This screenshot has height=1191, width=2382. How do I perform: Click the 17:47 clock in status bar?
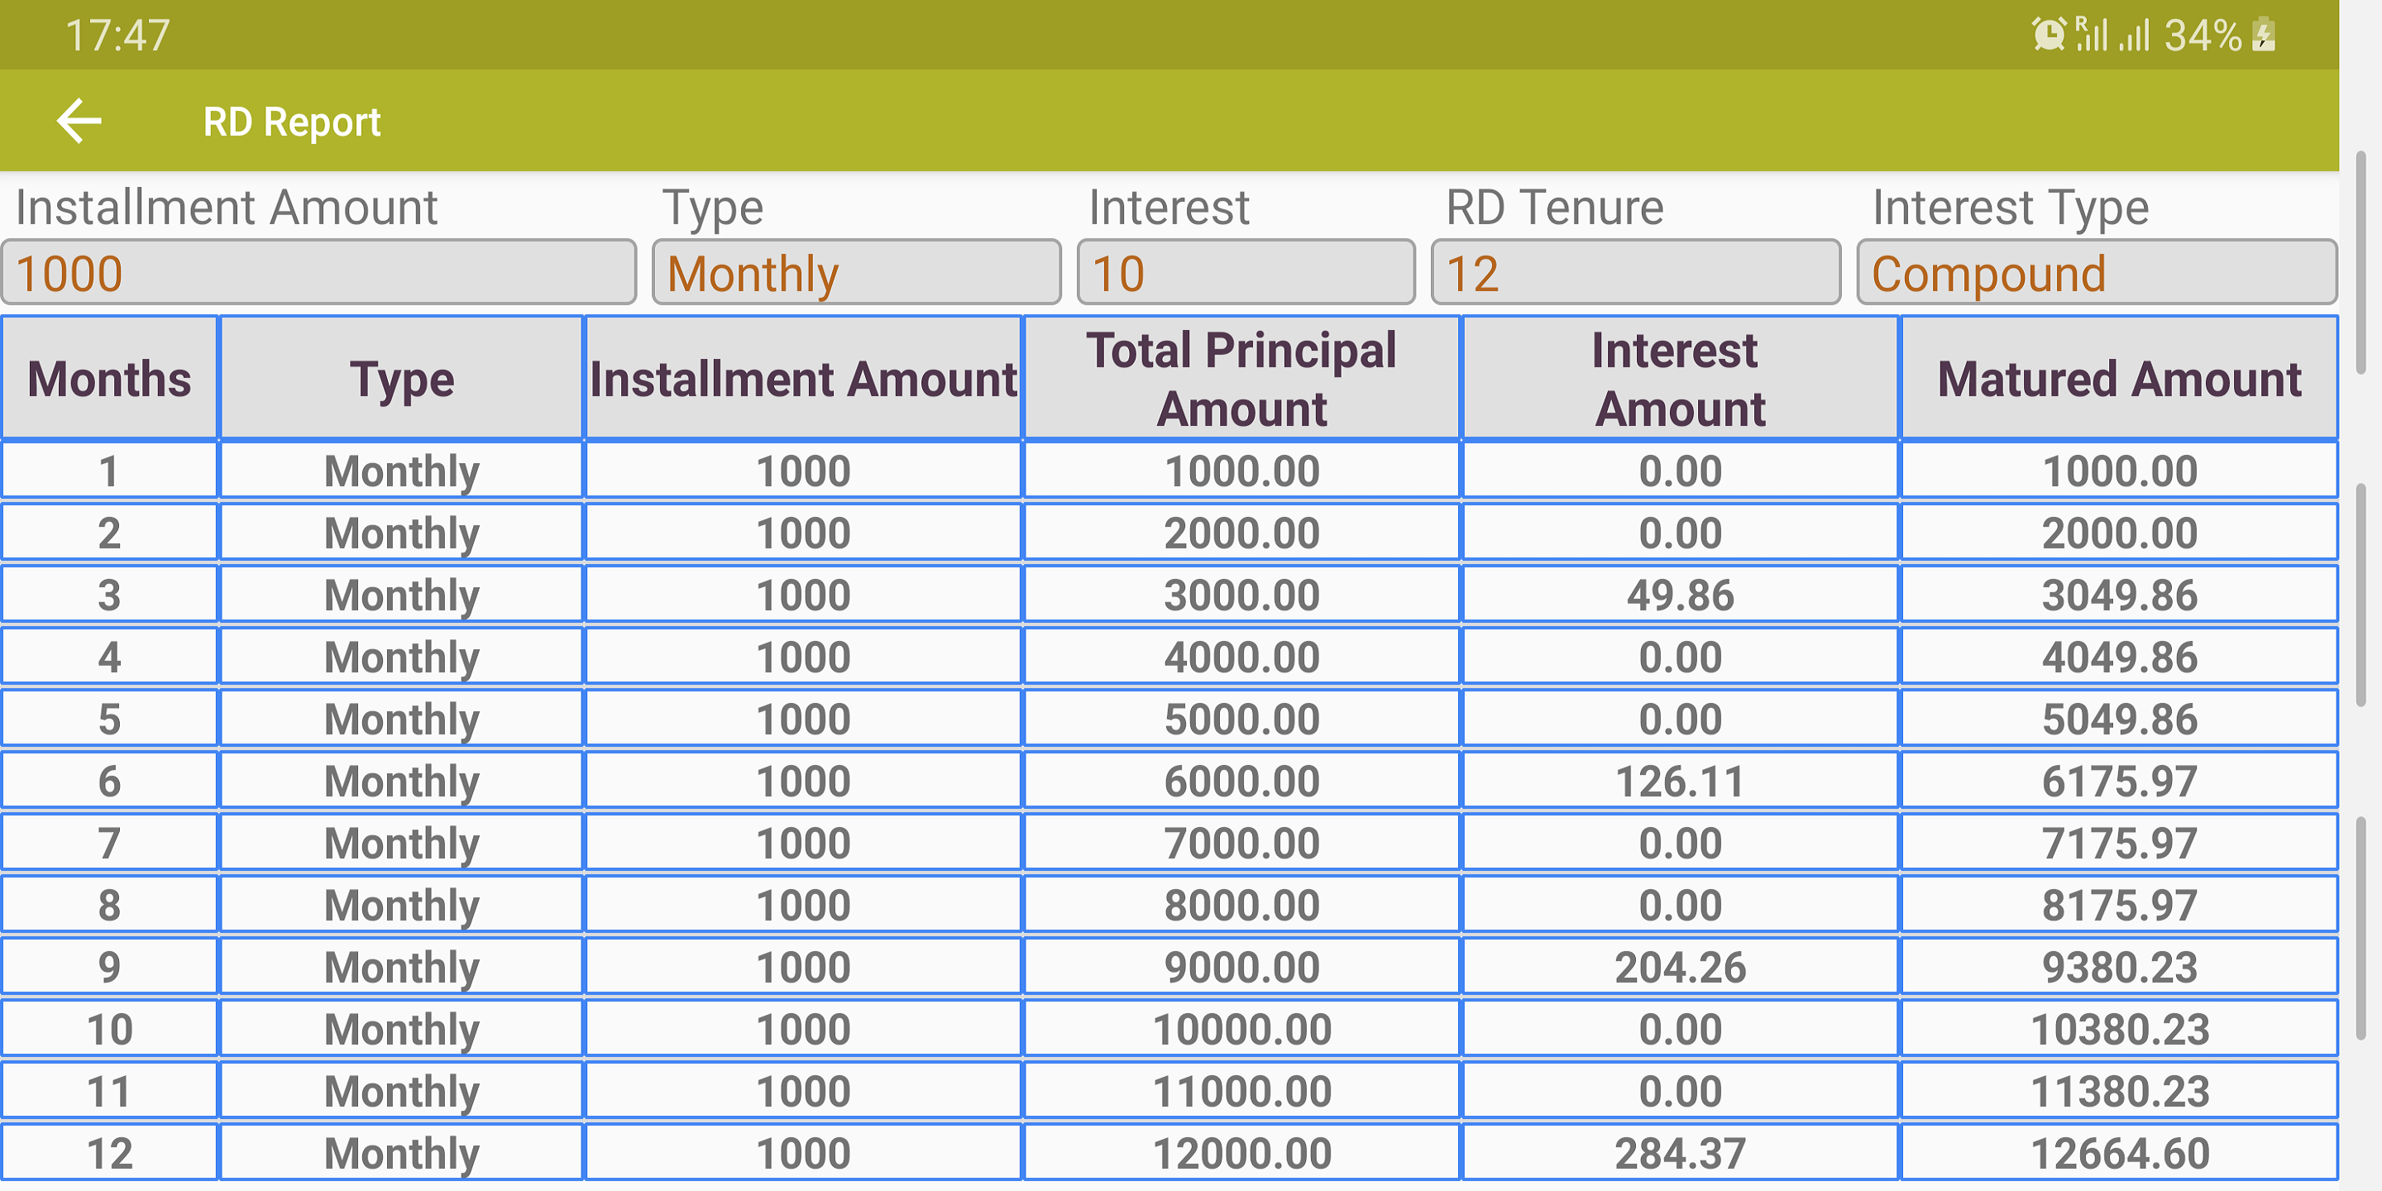pos(117,36)
